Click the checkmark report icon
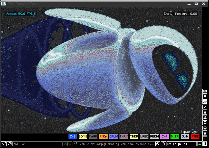Screen dimensions: 209x148 (158, 144)
